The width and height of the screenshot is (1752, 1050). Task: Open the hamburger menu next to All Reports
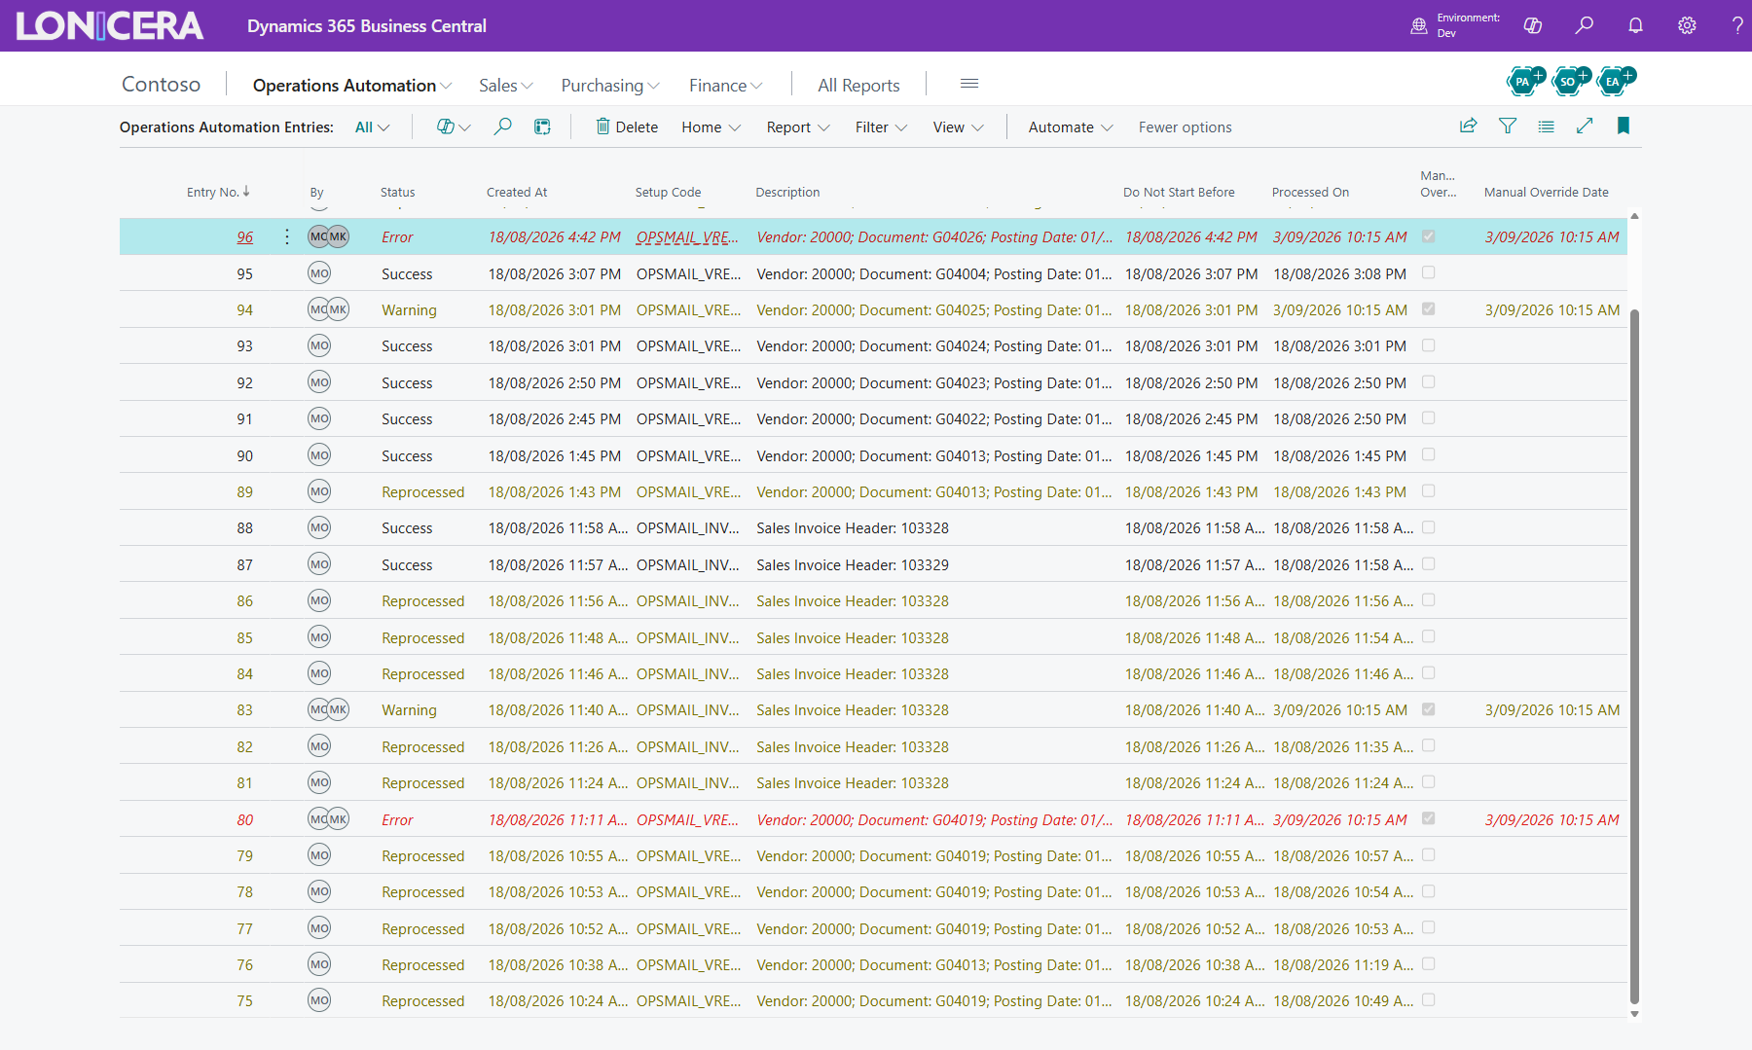point(969,85)
